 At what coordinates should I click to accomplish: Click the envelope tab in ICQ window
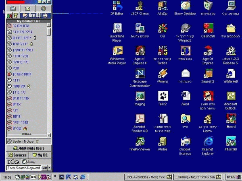(28, 8)
